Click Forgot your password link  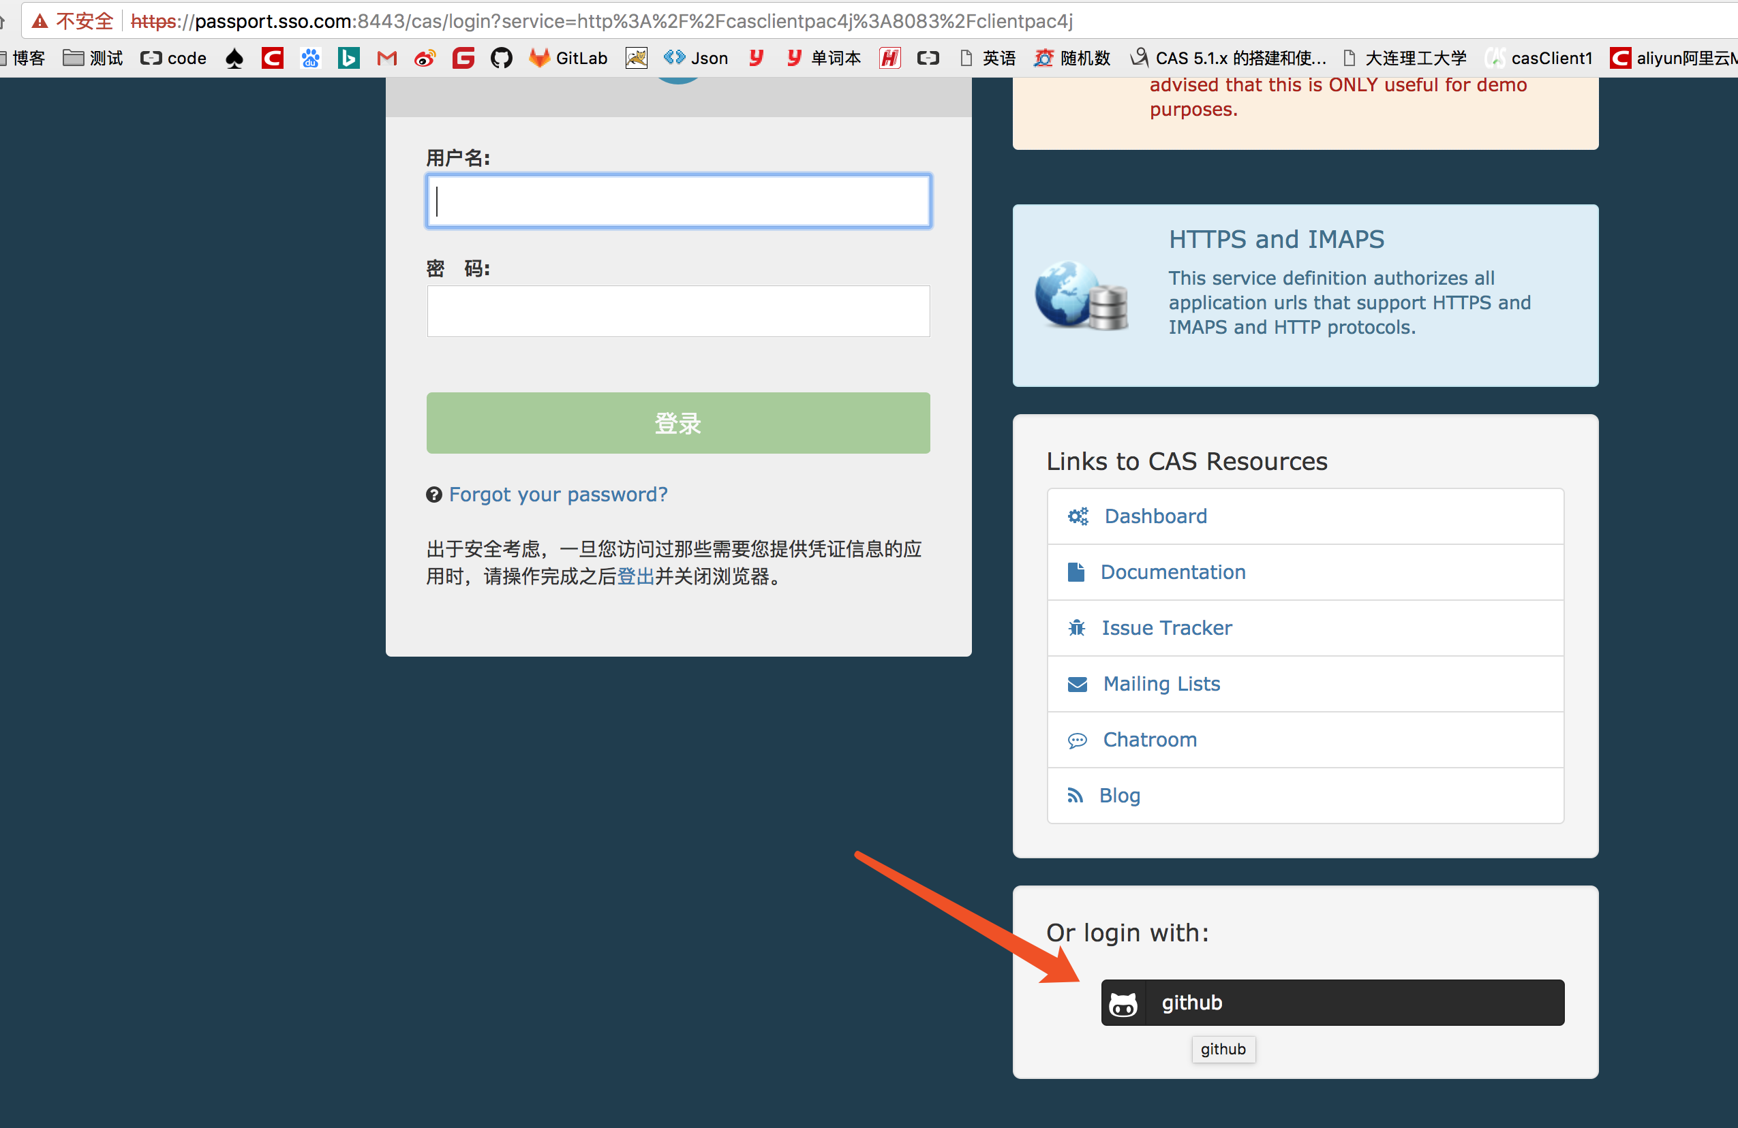click(x=558, y=495)
